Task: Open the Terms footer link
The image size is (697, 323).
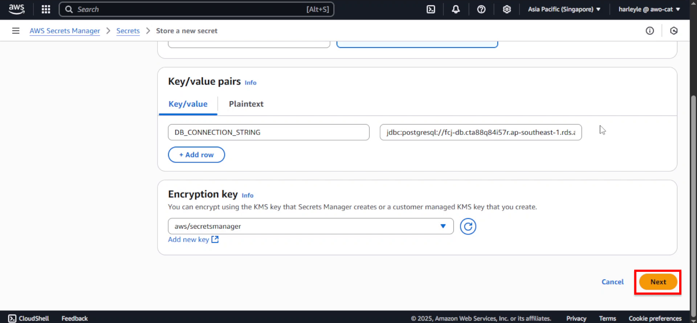Action: [607, 318]
